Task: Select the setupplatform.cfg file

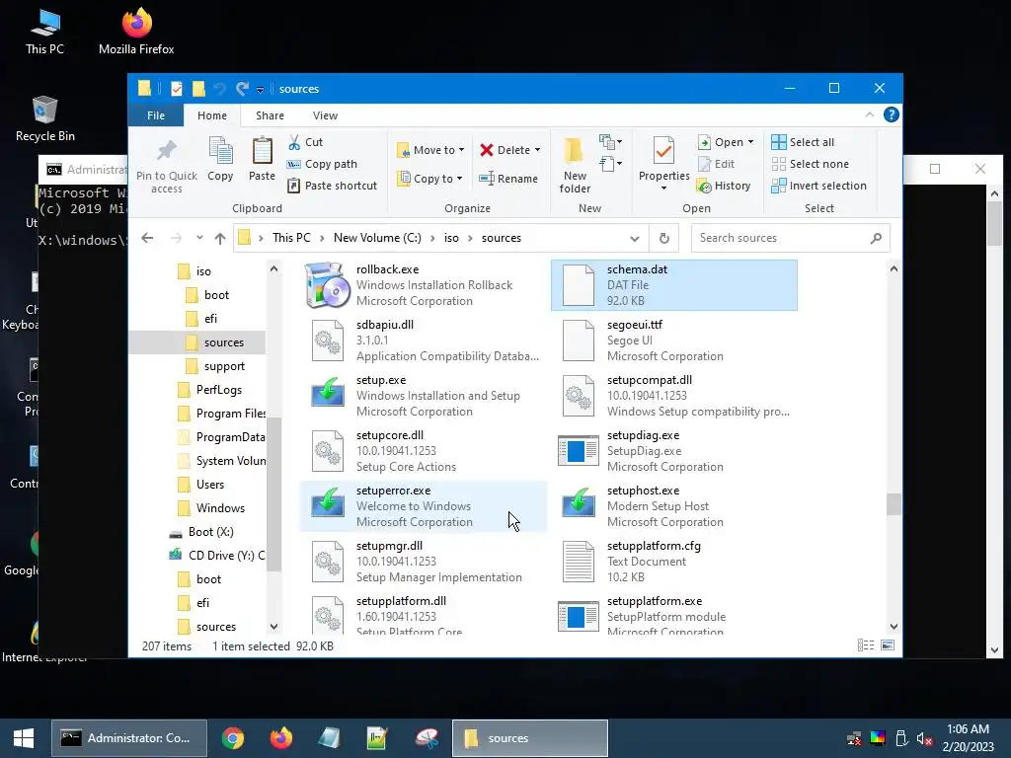Action: pyautogui.click(x=673, y=562)
